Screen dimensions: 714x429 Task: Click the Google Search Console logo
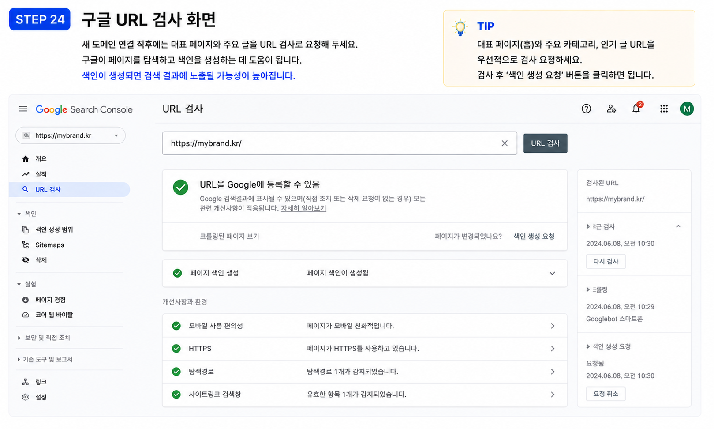click(84, 109)
